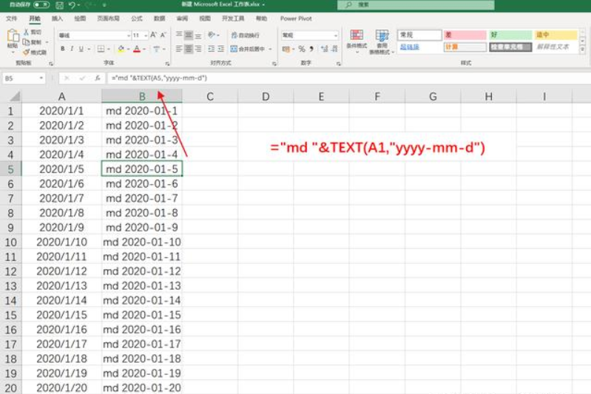The height and width of the screenshot is (394, 591).
Task: Click the percent style icon
Action: [x=301, y=49]
